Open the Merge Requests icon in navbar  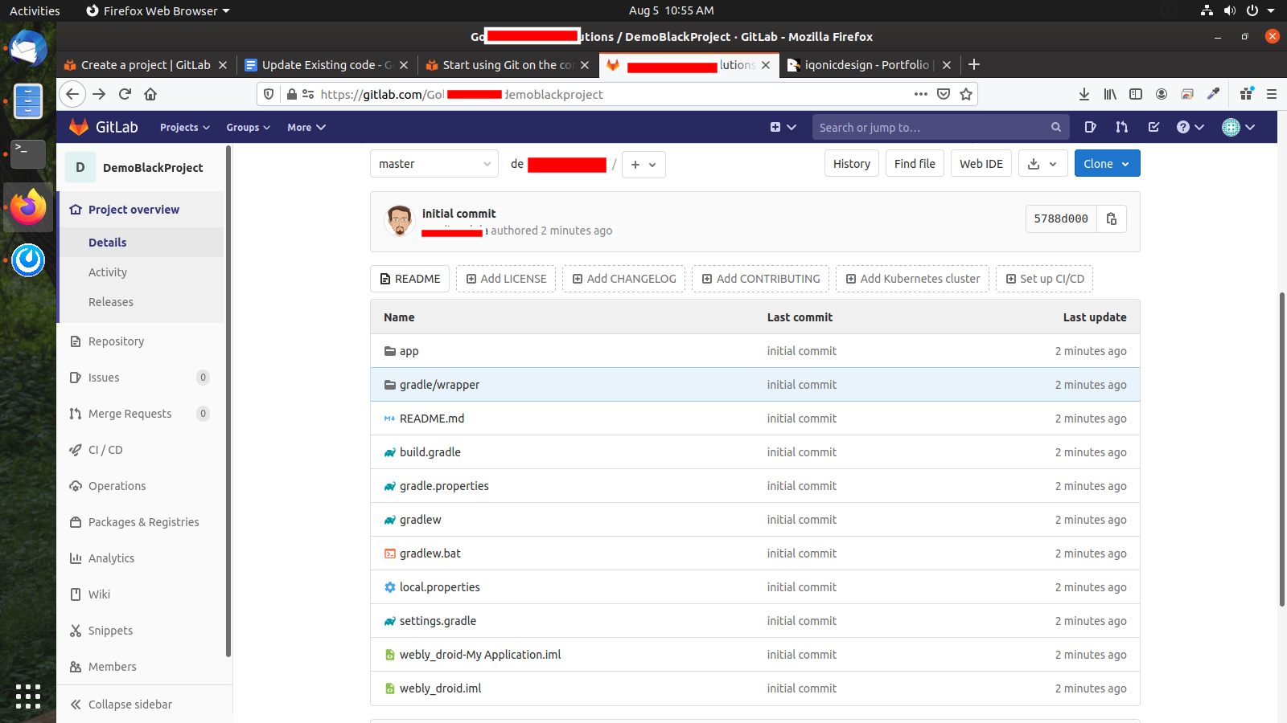point(1121,127)
